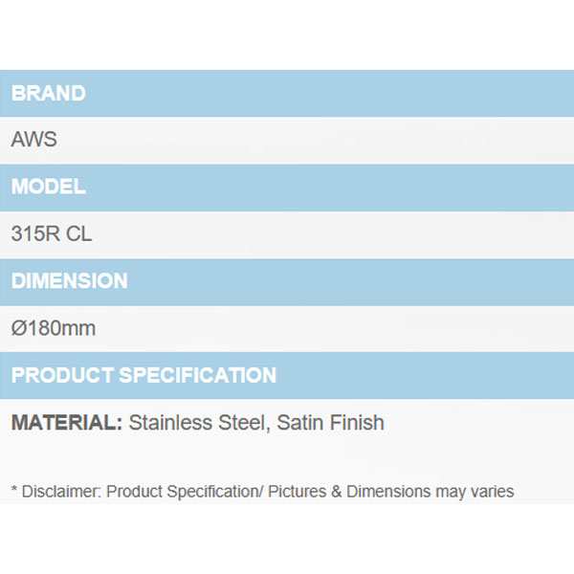Click the Stainless Steel text
Screen dimensions: 574x574
(196, 422)
